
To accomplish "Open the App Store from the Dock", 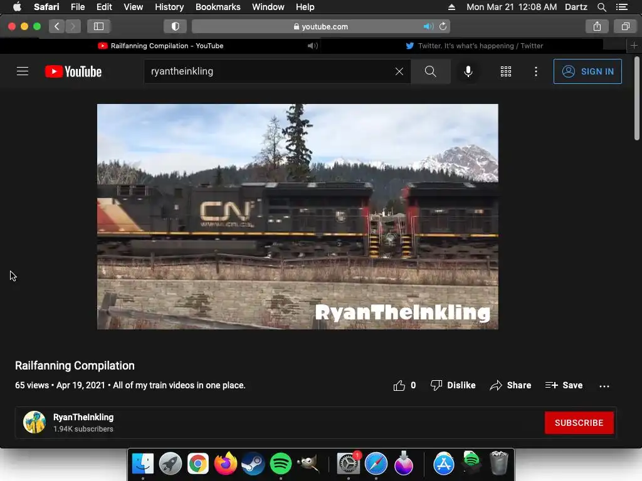I will coord(444,463).
